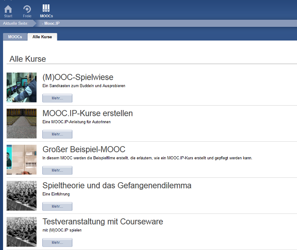Viewport: 297px width, 250px height.
Task: Open the Großer Beispiel-MOOC thumbnail
Action: click(22, 159)
